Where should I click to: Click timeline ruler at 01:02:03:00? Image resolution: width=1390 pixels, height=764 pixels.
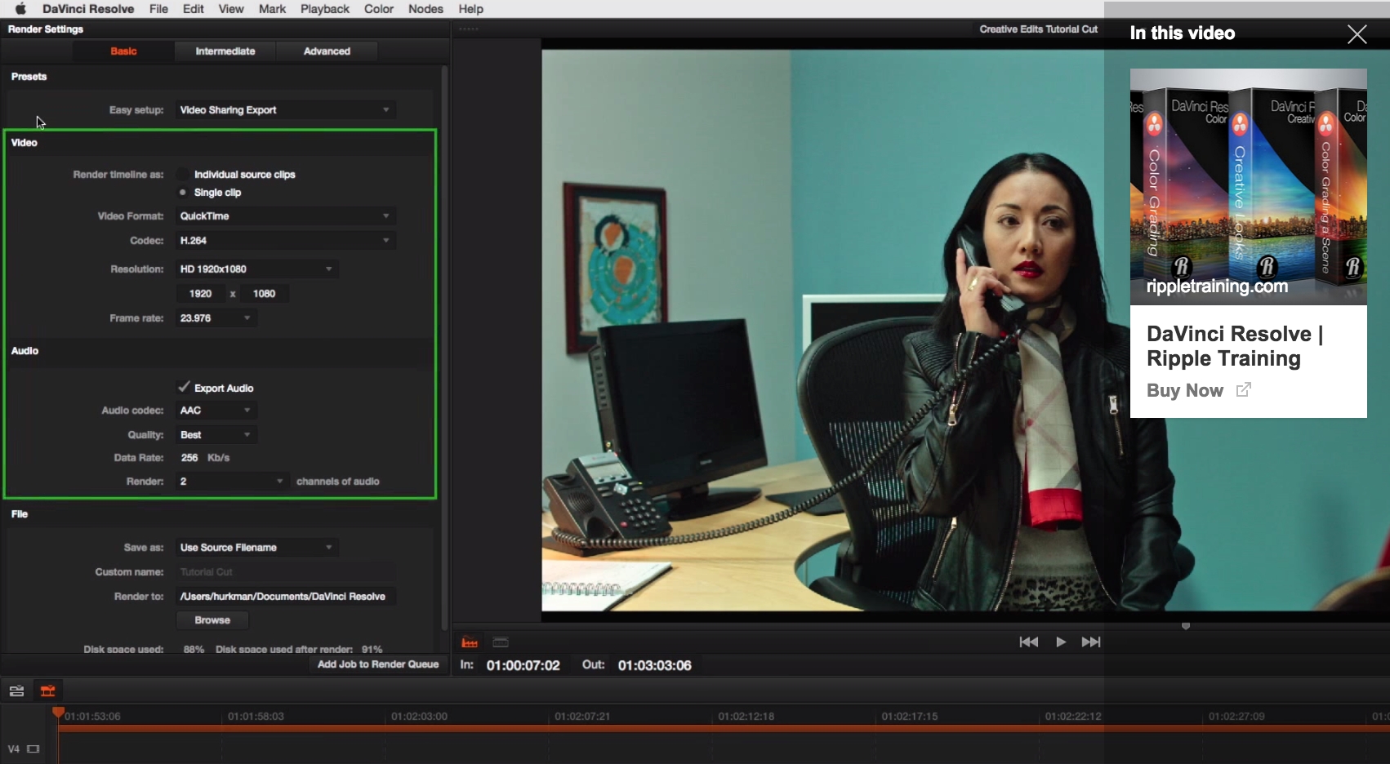click(x=419, y=717)
